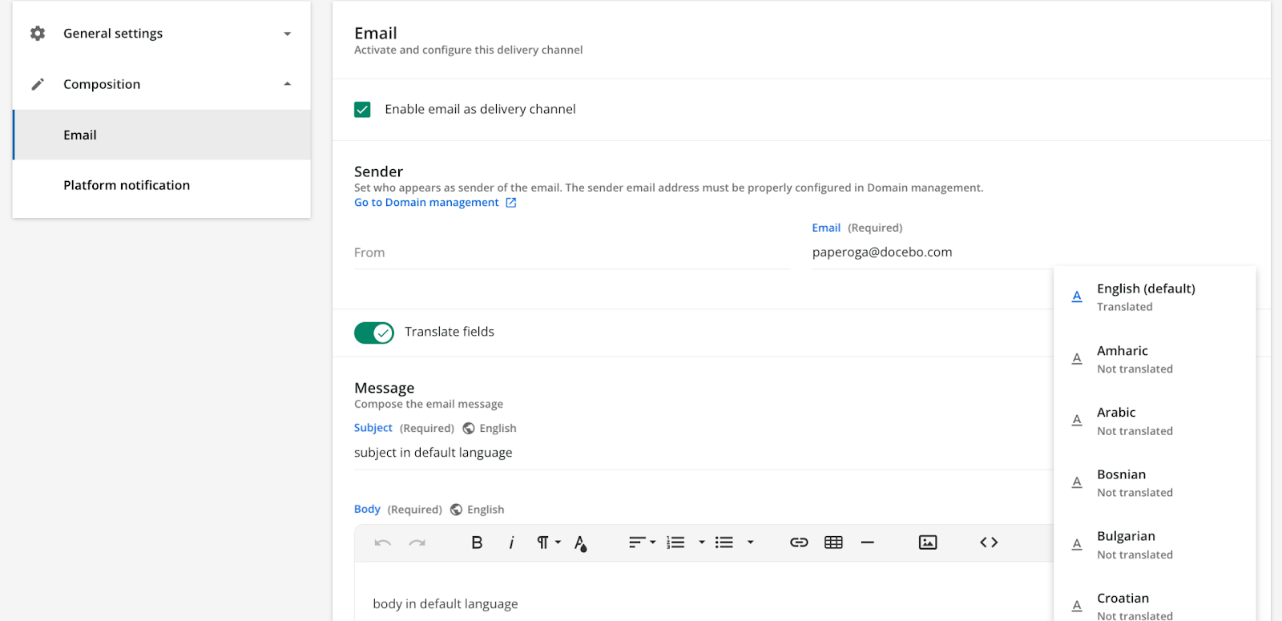
Task: Insert a link in the body
Action: (x=799, y=542)
